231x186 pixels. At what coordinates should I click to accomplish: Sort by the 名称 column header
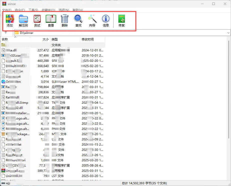[x=15, y=39]
